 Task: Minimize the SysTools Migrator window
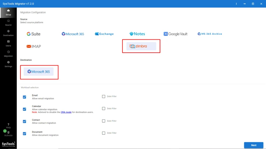[x=245, y=4]
